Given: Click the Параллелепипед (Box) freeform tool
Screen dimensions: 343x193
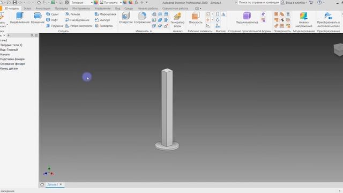Looking at the screenshot, I should click(247, 18).
